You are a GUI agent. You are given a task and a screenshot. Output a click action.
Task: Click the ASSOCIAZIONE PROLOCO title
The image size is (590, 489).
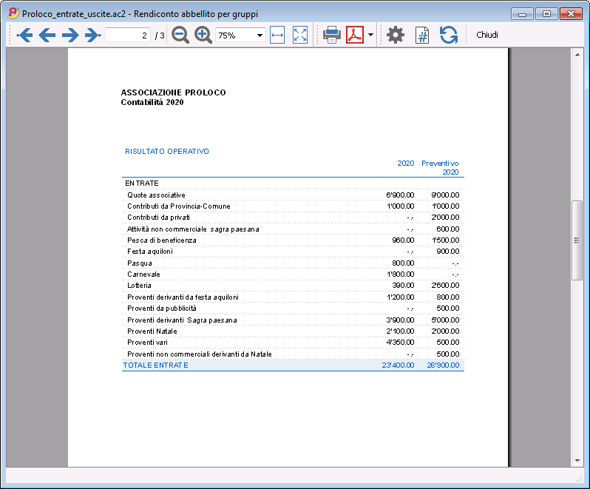(x=173, y=92)
